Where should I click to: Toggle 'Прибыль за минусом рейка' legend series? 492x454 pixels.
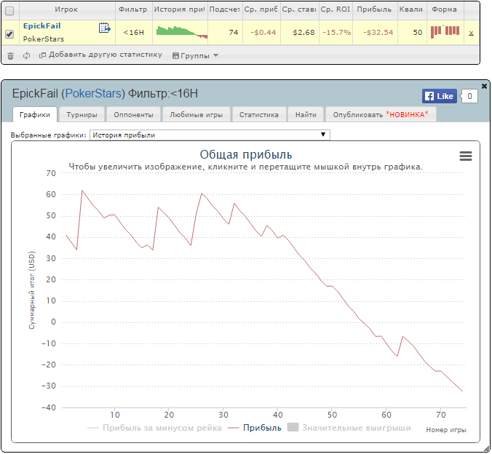pos(155,428)
